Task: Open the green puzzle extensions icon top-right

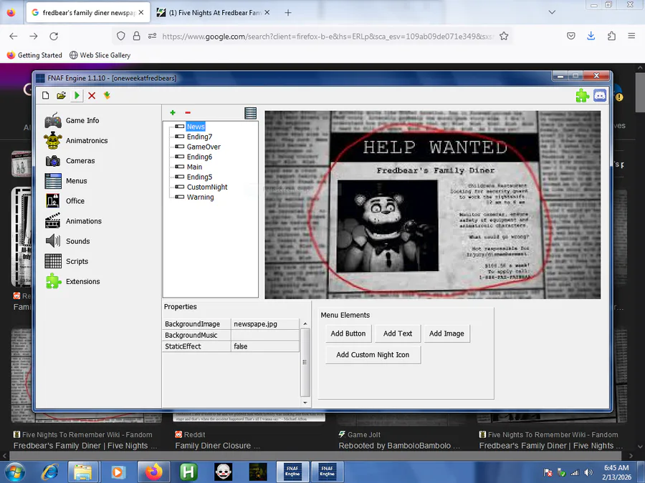Action: coord(583,96)
